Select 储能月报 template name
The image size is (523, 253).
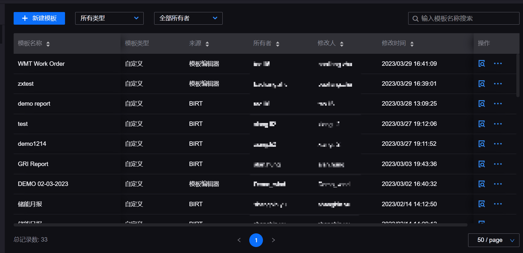coord(30,204)
